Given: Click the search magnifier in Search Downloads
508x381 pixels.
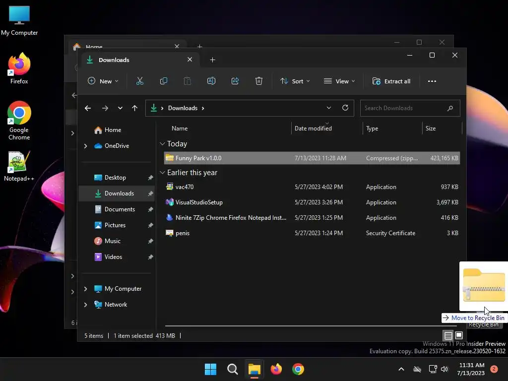Looking at the screenshot, I should click(450, 108).
